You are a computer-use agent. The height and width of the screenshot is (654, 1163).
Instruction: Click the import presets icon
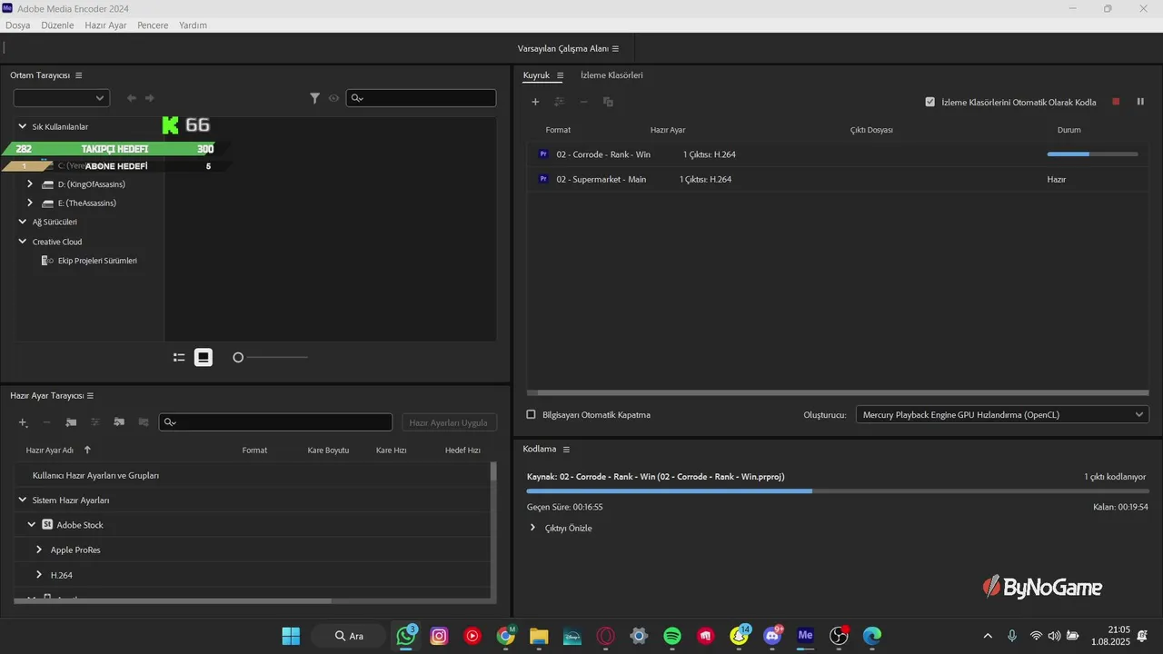pos(119,422)
